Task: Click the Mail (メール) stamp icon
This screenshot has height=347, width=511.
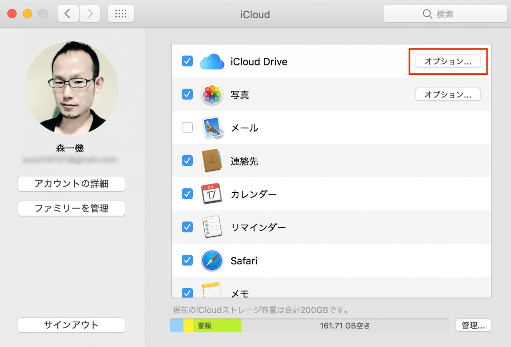Action: tap(212, 127)
